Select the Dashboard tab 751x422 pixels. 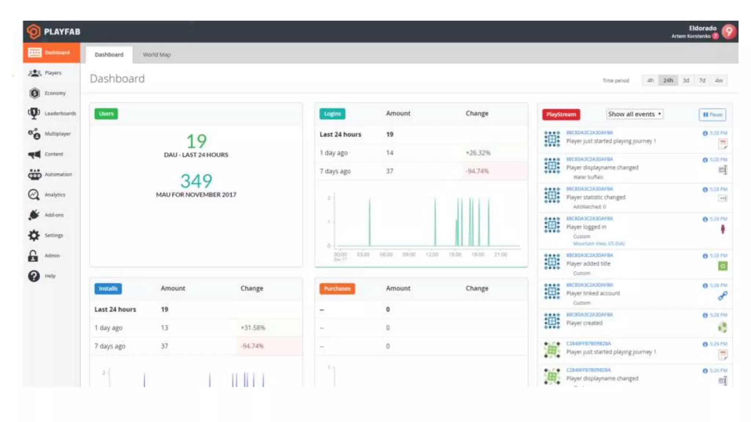click(x=109, y=55)
